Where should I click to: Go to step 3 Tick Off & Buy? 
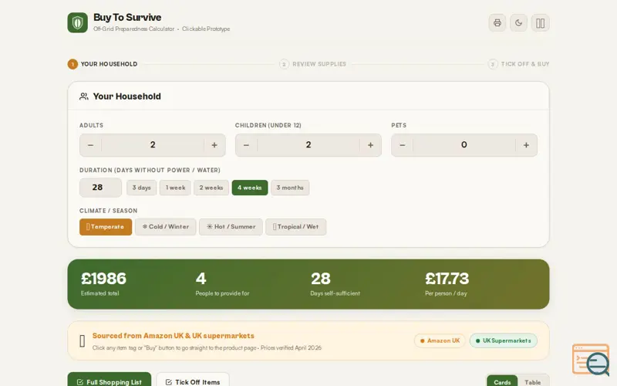click(518, 64)
